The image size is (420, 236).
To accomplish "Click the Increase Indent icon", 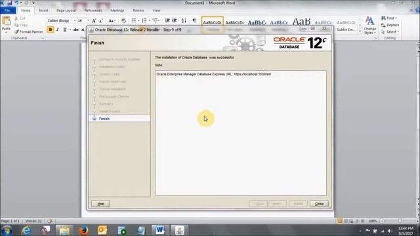I will 175,20.
